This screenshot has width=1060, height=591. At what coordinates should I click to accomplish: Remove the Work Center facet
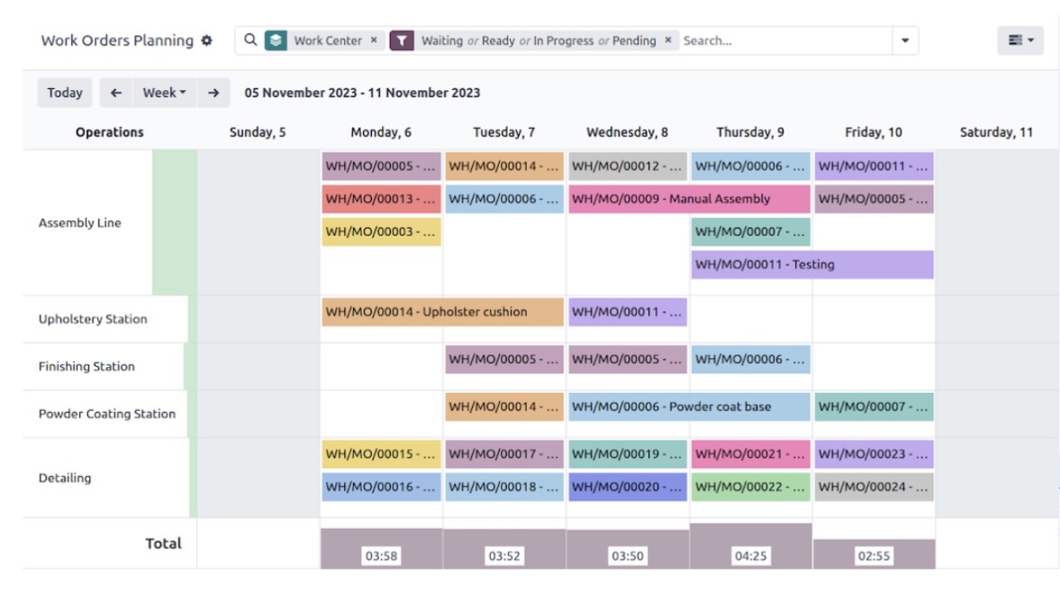pos(374,40)
